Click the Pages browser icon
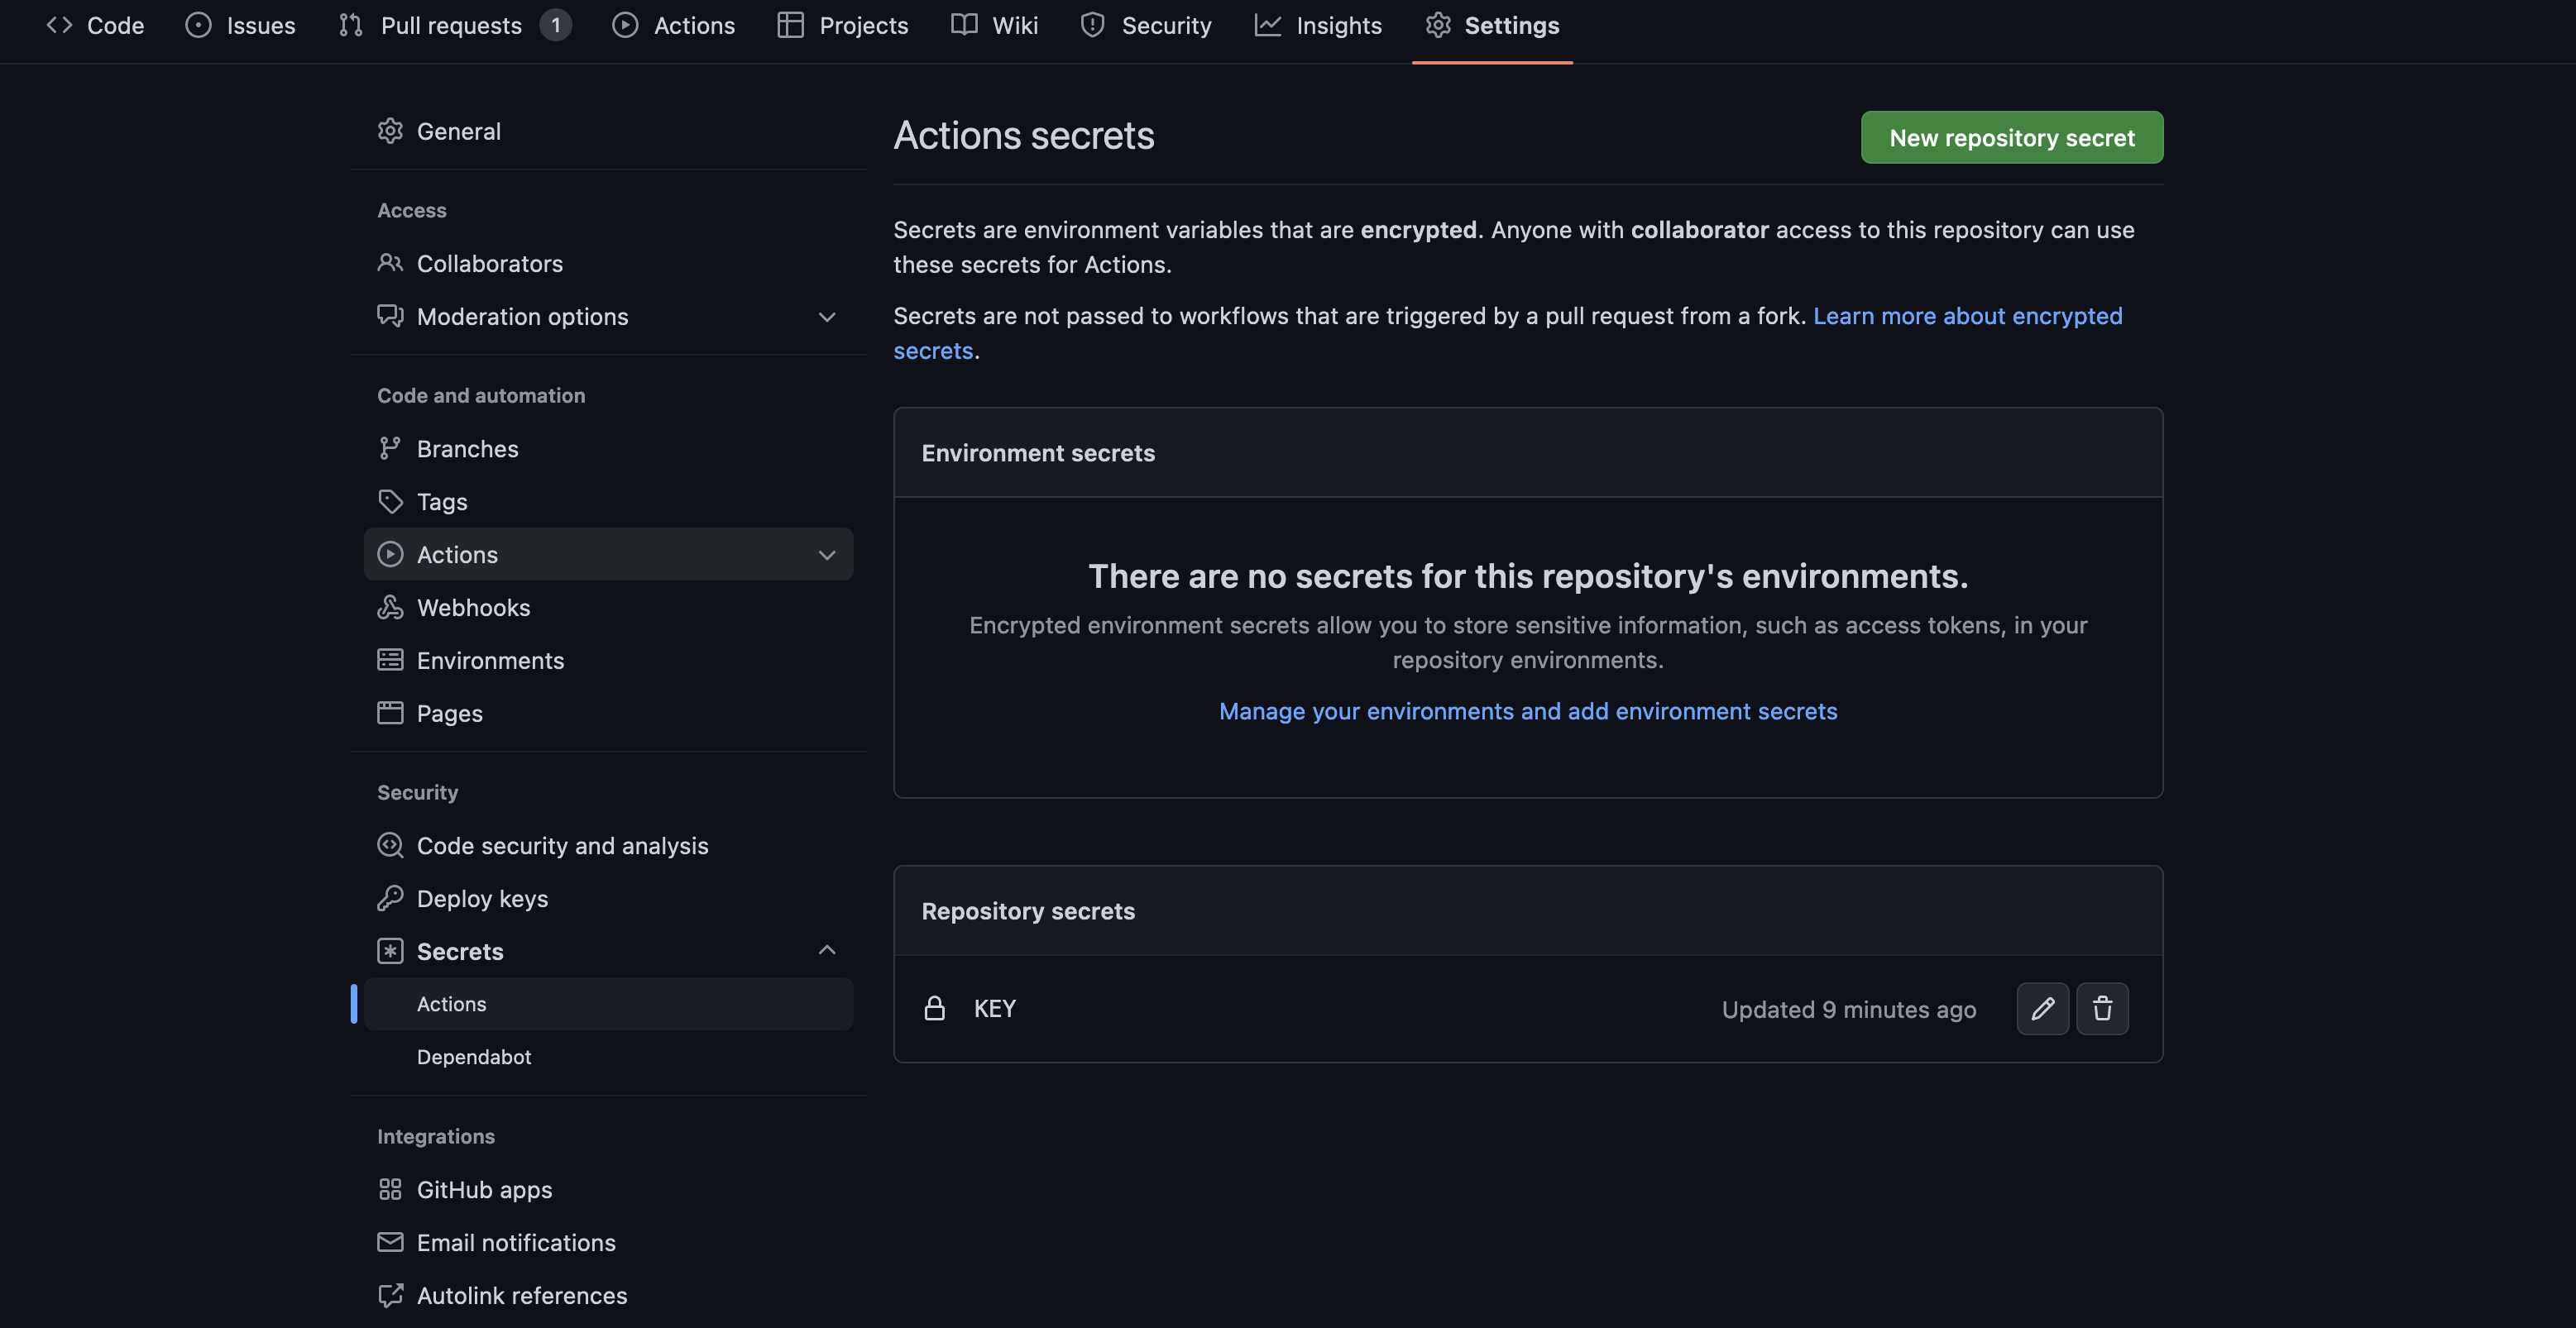Viewport: 2576px width, 1328px height. [390, 714]
